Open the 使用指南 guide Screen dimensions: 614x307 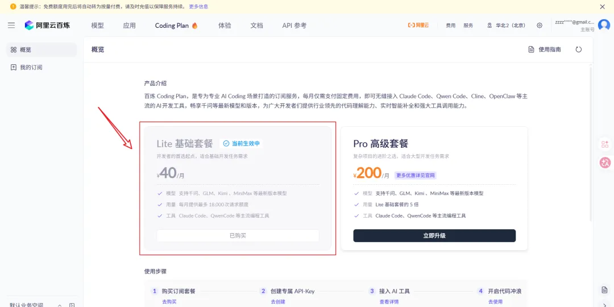point(545,49)
